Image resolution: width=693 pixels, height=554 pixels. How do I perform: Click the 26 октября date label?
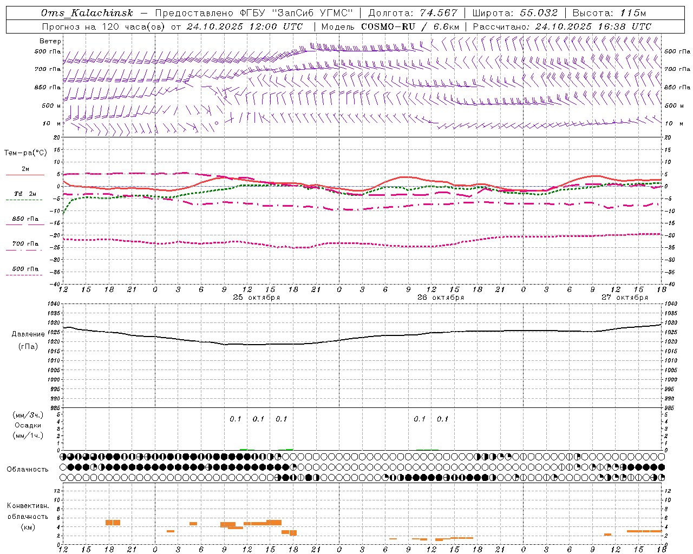point(440,298)
